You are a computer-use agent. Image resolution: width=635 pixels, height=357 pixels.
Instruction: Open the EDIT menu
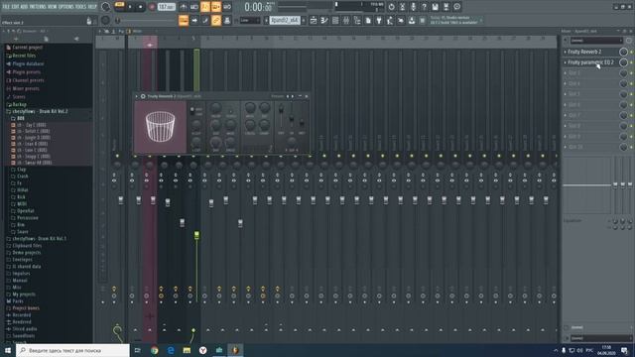click(x=15, y=7)
